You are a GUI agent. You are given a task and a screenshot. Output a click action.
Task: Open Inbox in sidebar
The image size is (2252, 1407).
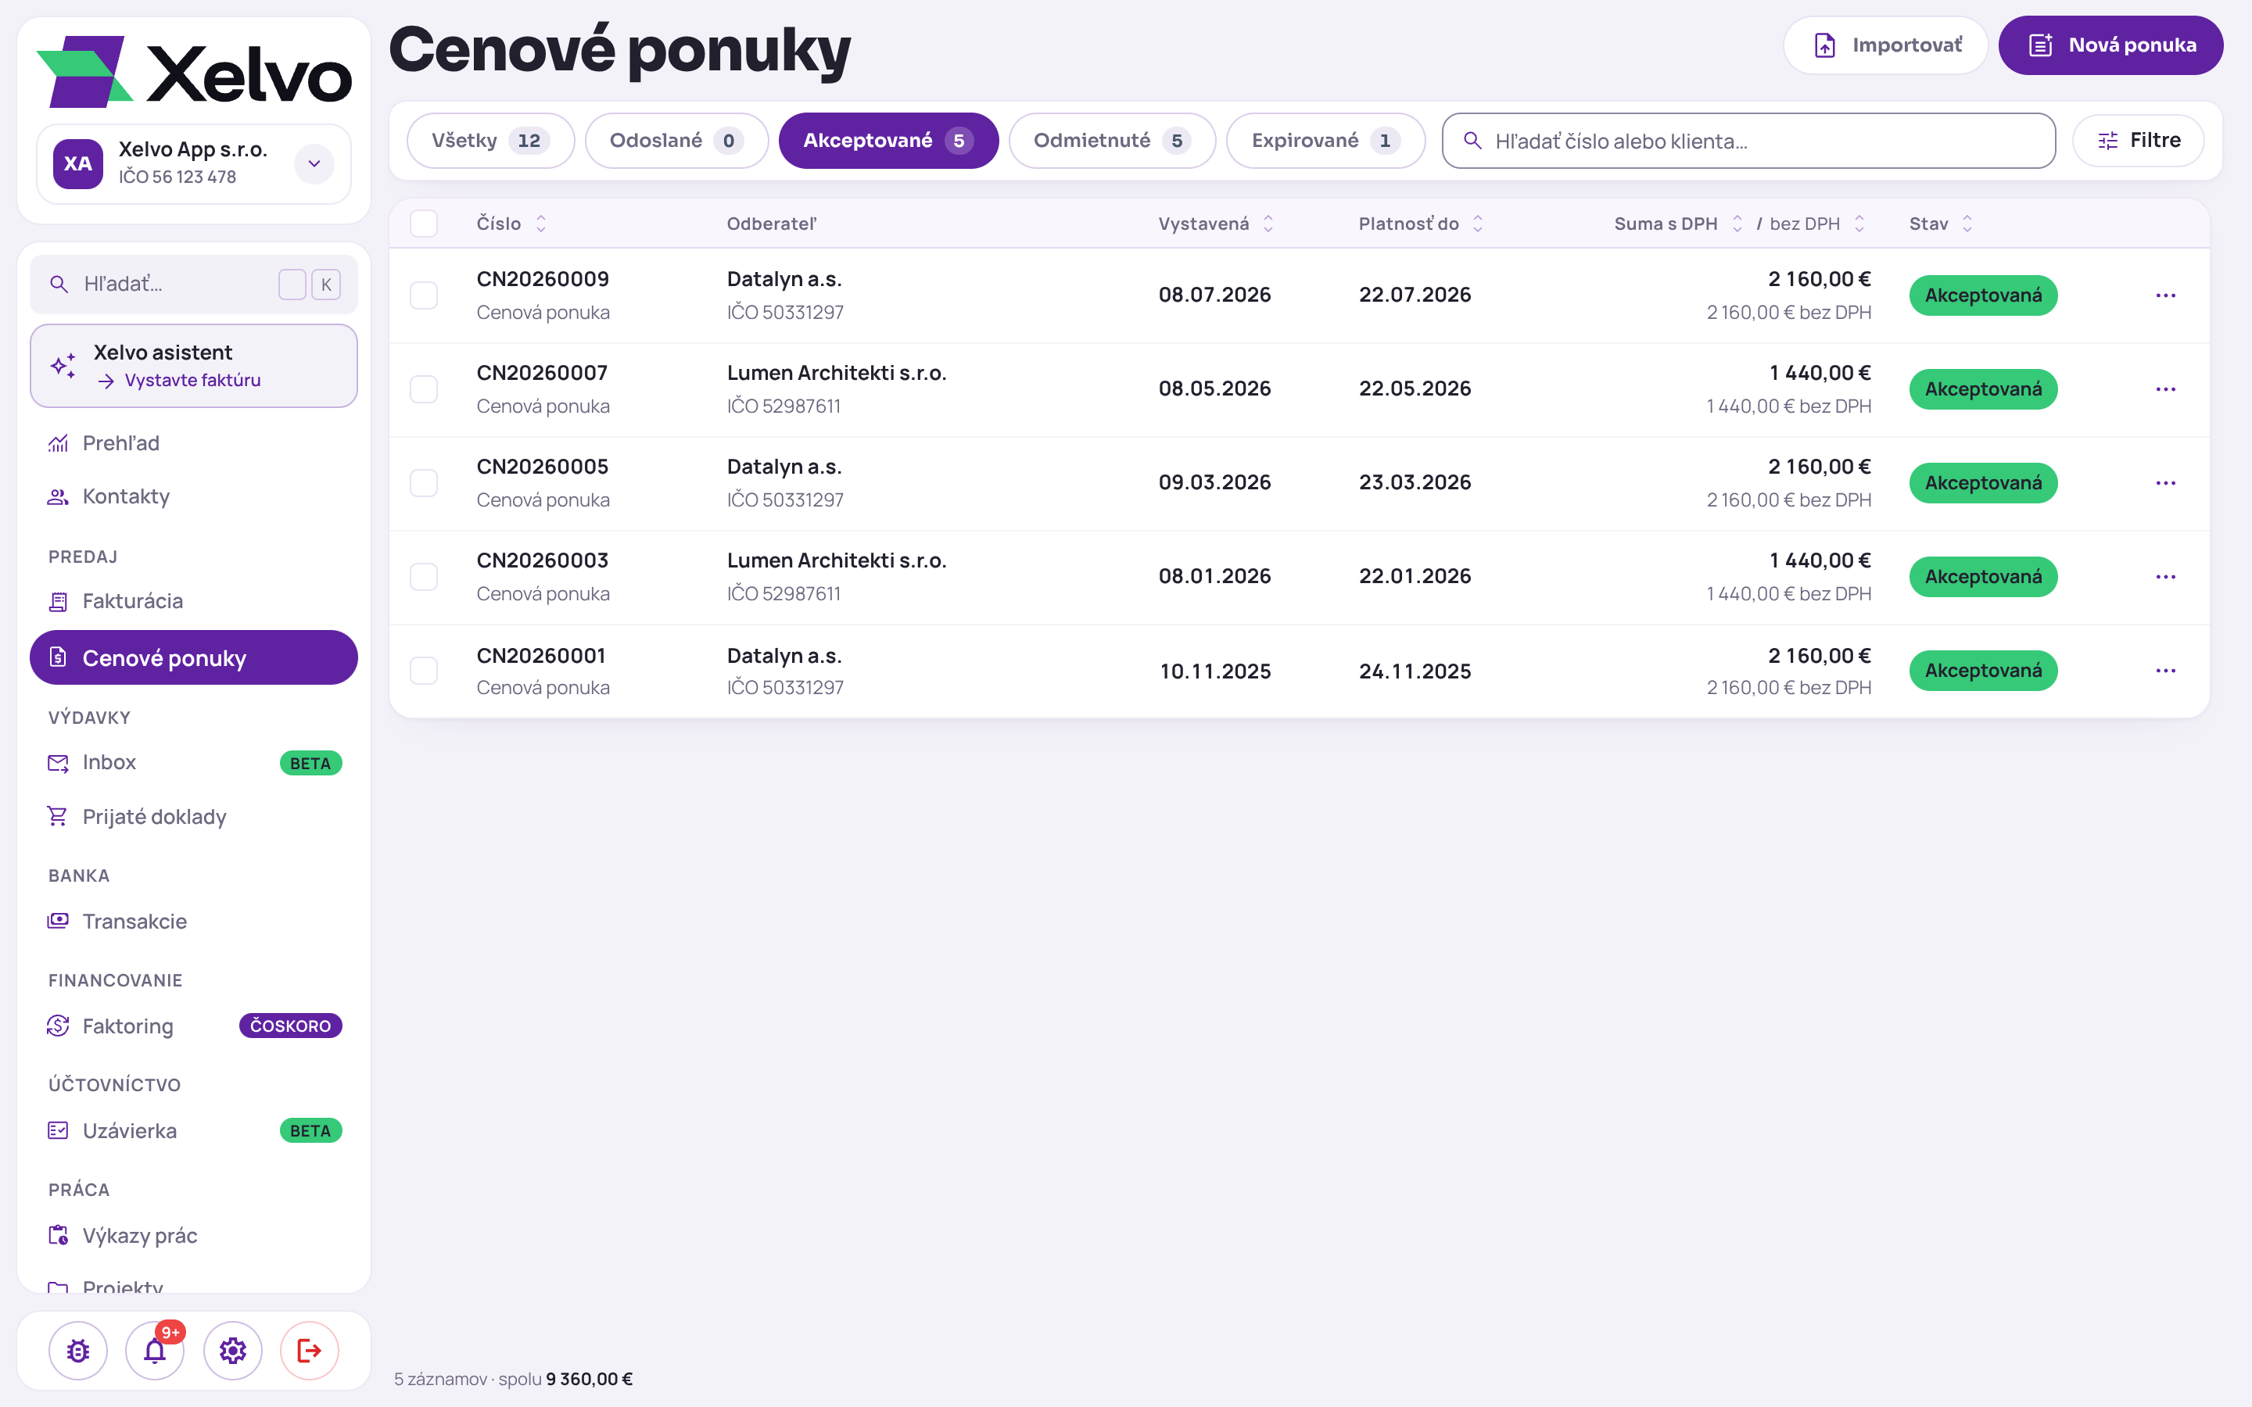click(194, 762)
